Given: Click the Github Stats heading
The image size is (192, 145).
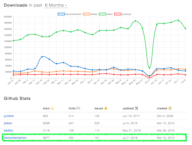Looking at the screenshot, I should coord(17,98).
